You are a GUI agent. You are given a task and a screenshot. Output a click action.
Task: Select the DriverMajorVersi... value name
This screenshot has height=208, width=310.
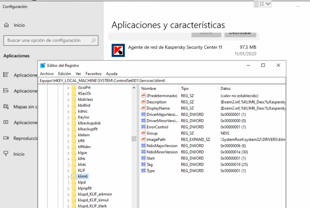(162, 114)
